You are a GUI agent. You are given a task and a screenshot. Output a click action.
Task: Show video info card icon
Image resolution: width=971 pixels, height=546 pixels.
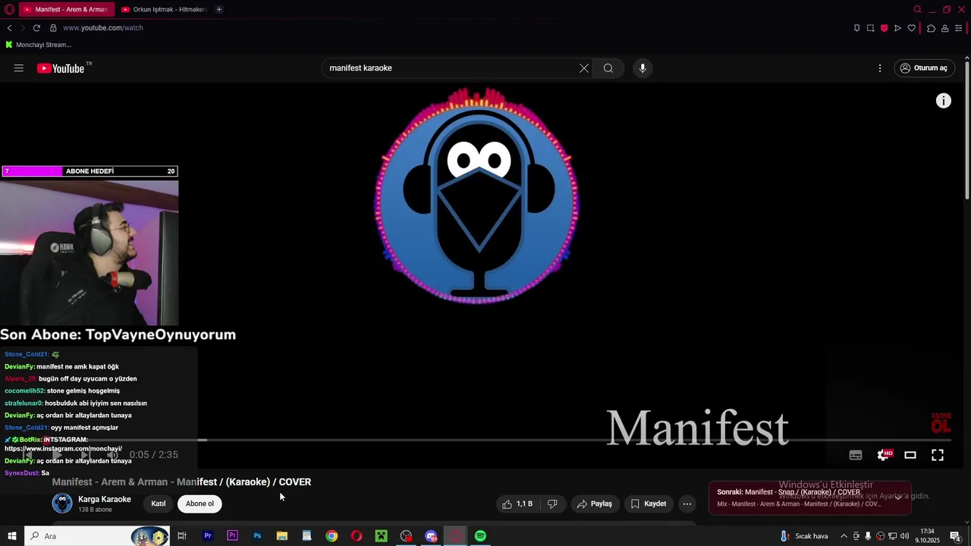(944, 101)
